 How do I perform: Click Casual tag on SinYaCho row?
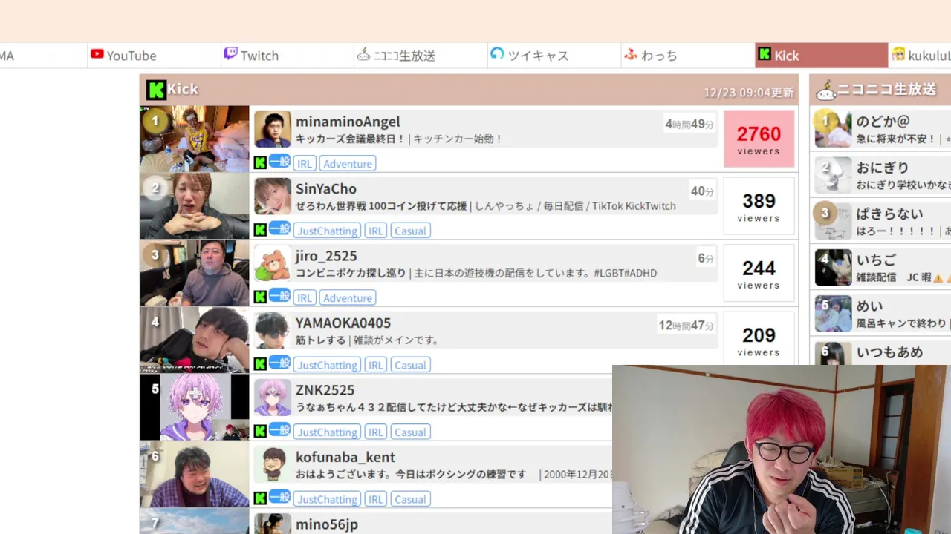point(410,231)
